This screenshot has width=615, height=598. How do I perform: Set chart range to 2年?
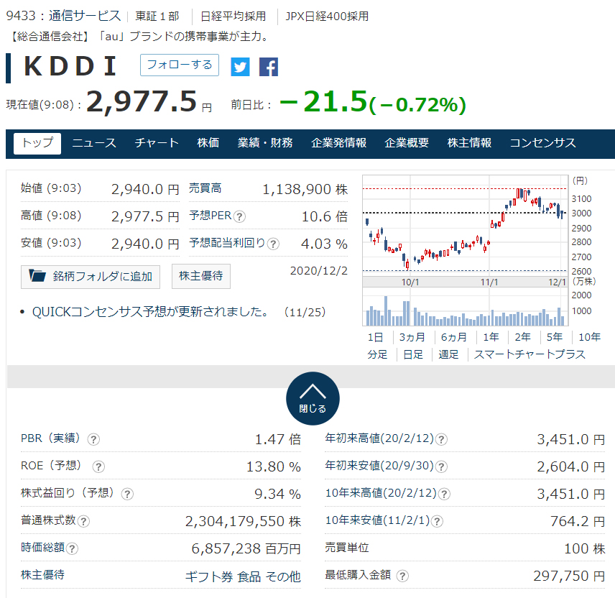(523, 337)
